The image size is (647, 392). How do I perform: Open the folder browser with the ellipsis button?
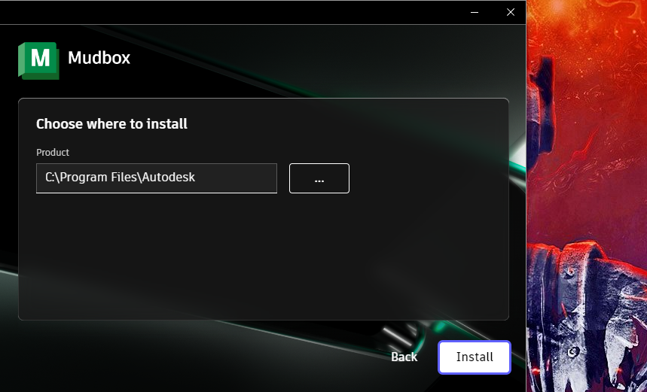tap(319, 178)
